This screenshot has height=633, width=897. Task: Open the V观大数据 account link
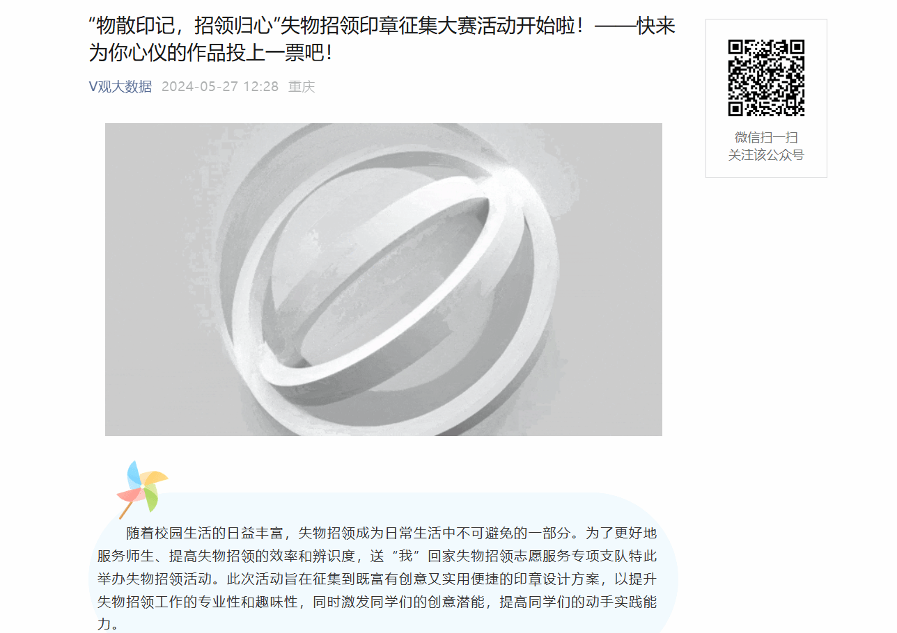click(x=120, y=86)
